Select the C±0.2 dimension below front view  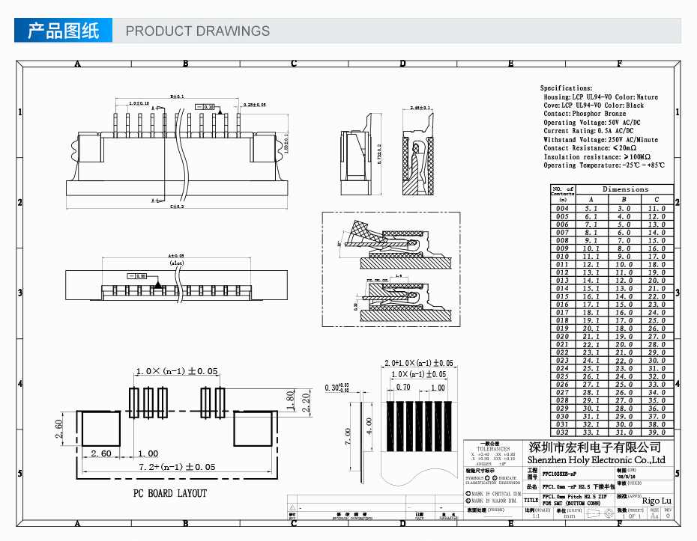coord(177,207)
